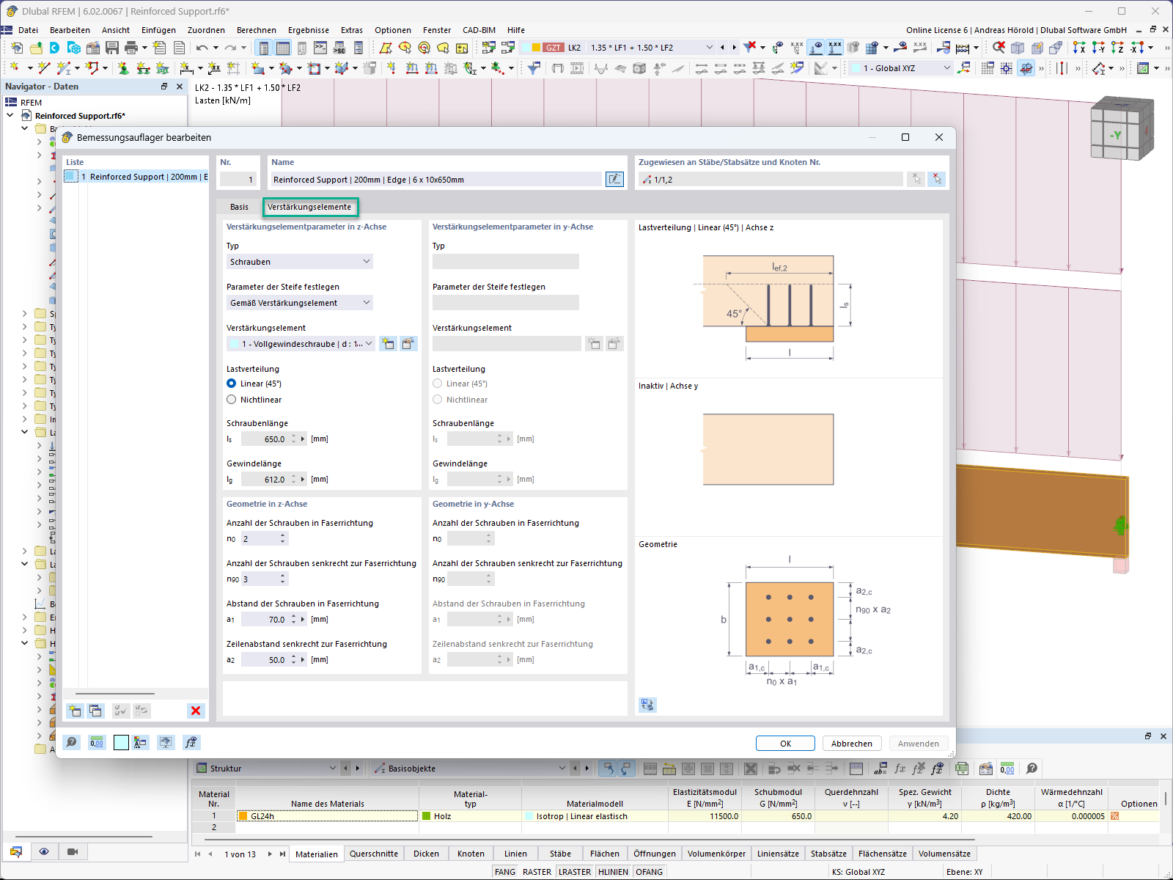Image resolution: width=1173 pixels, height=880 pixels.
Task: Open the 1 - Global XYZ dropdown
Action: click(900, 67)
